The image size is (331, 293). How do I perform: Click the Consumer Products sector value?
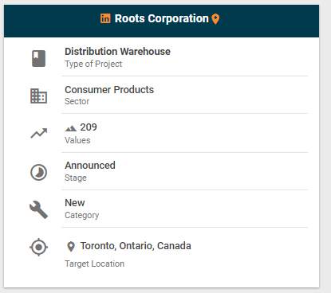pyautogui.click(x=109, y=90)
